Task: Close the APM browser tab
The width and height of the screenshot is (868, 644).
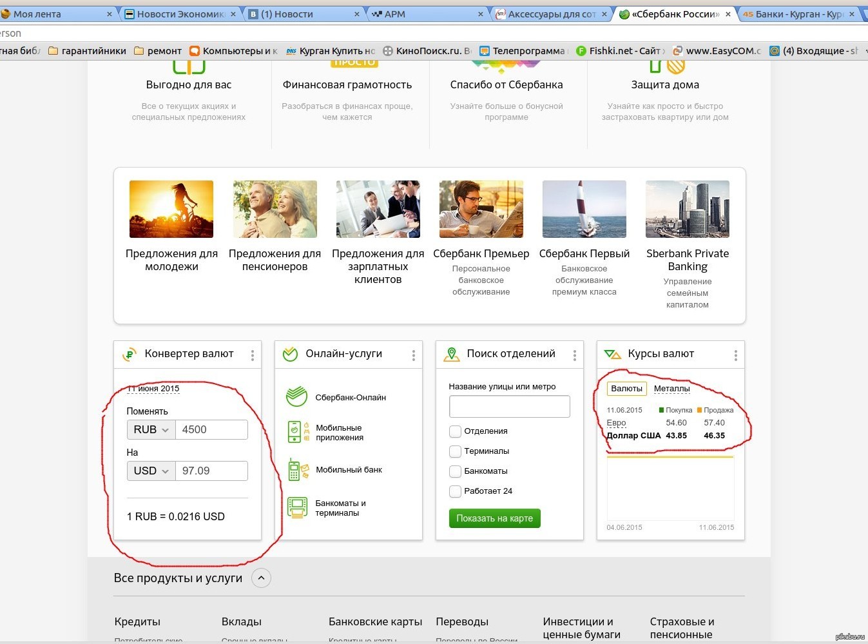Action: (x=480, y=14)
